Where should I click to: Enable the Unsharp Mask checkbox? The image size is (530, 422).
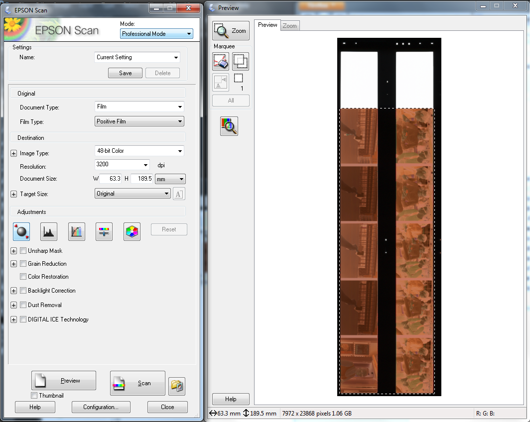tap(23, 250)
